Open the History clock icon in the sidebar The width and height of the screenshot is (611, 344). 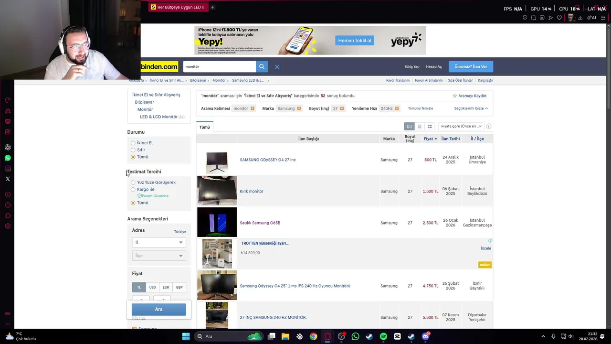click(8, 205)
